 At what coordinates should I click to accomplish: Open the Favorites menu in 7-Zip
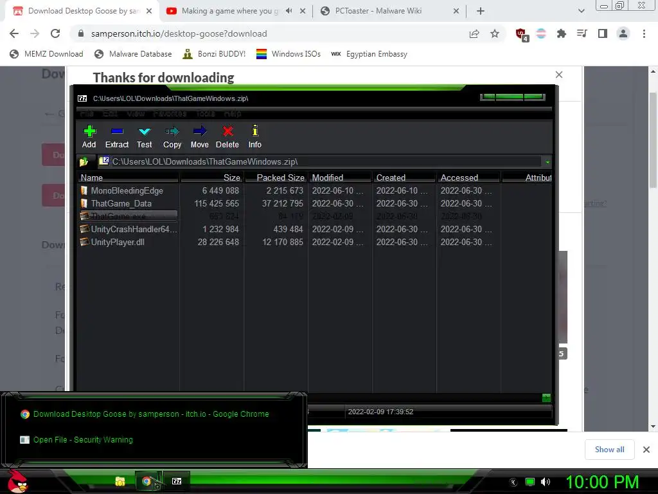point(170,113)
